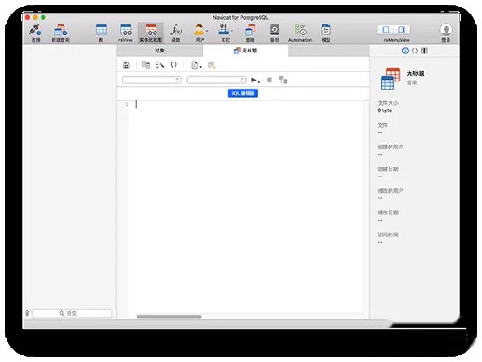Open the connection selector dropdown
Viewport: 482px width, 362px height.
(152, 81)
